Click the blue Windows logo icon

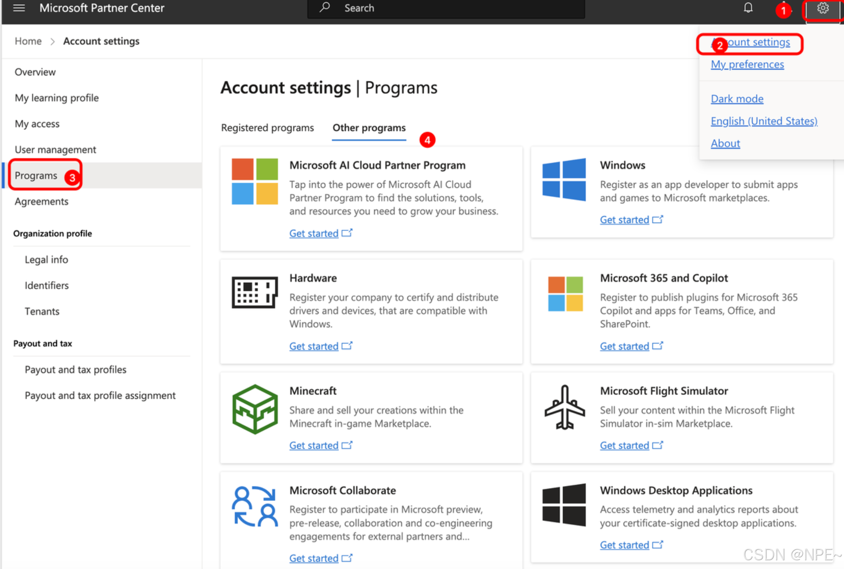click(x=564, y=179)
